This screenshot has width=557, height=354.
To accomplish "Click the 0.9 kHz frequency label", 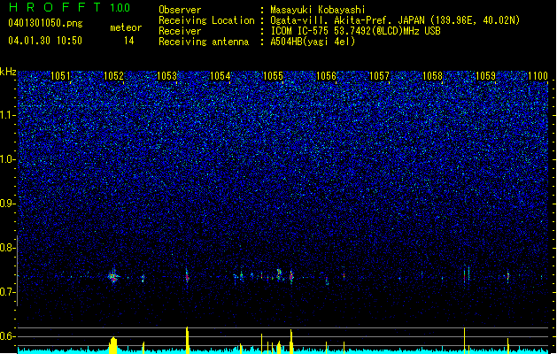I will (8, 204).
